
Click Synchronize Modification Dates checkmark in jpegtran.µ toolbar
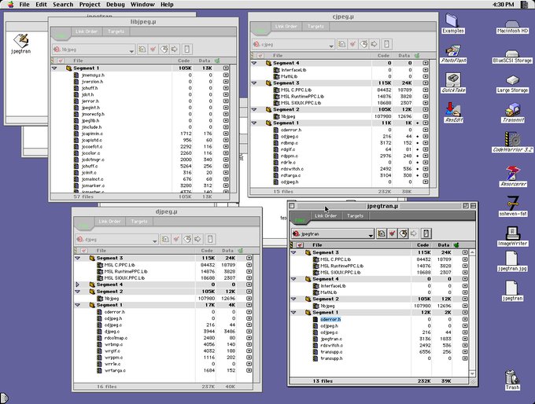392,233
